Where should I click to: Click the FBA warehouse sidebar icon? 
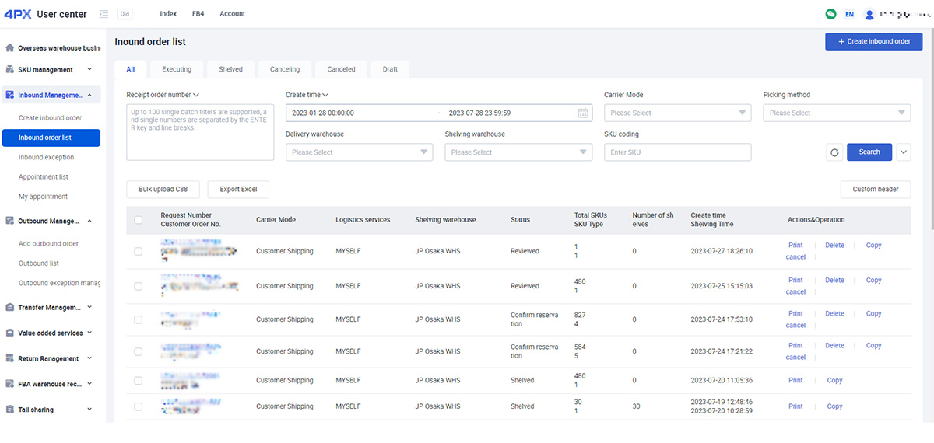click(x=9, y=384)
